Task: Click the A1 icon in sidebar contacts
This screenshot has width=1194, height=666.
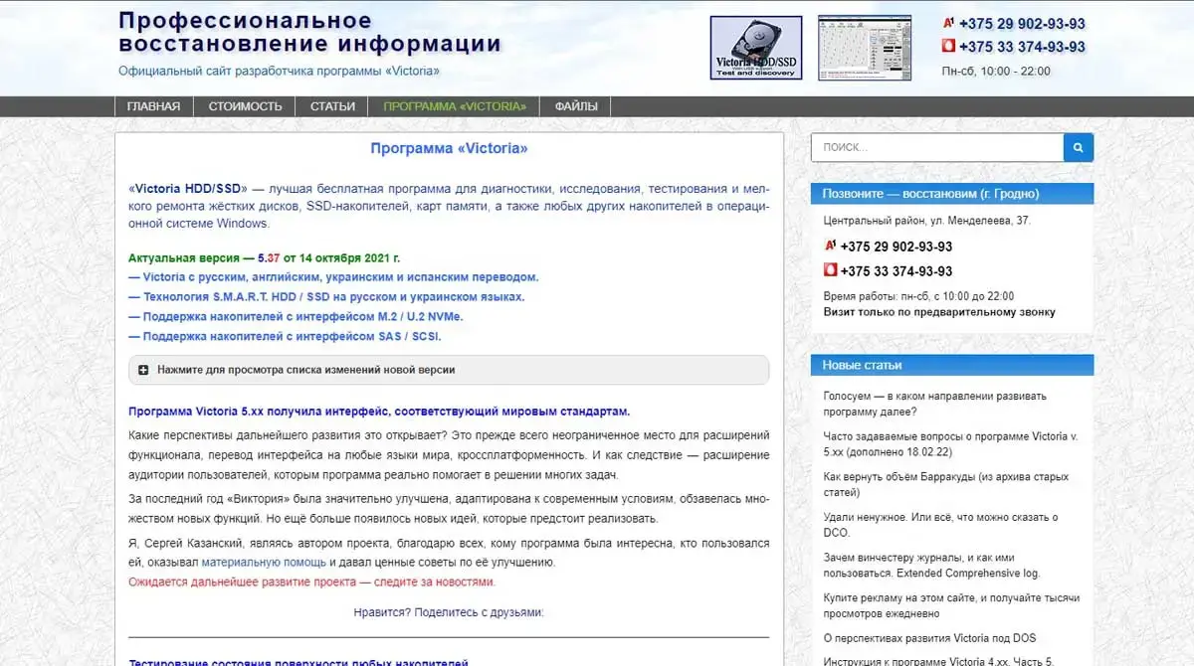Action: tap(830, 247)
